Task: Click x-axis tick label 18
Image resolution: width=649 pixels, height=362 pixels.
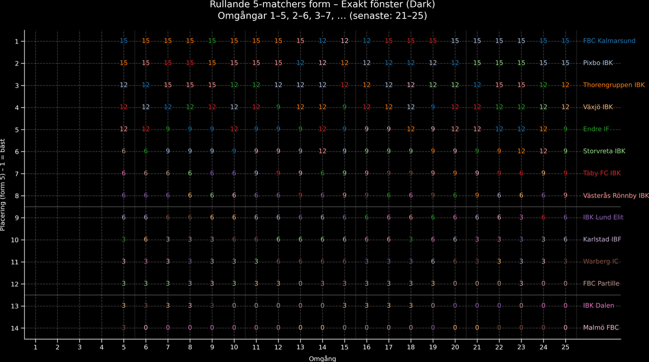Action: coord(410,347)
